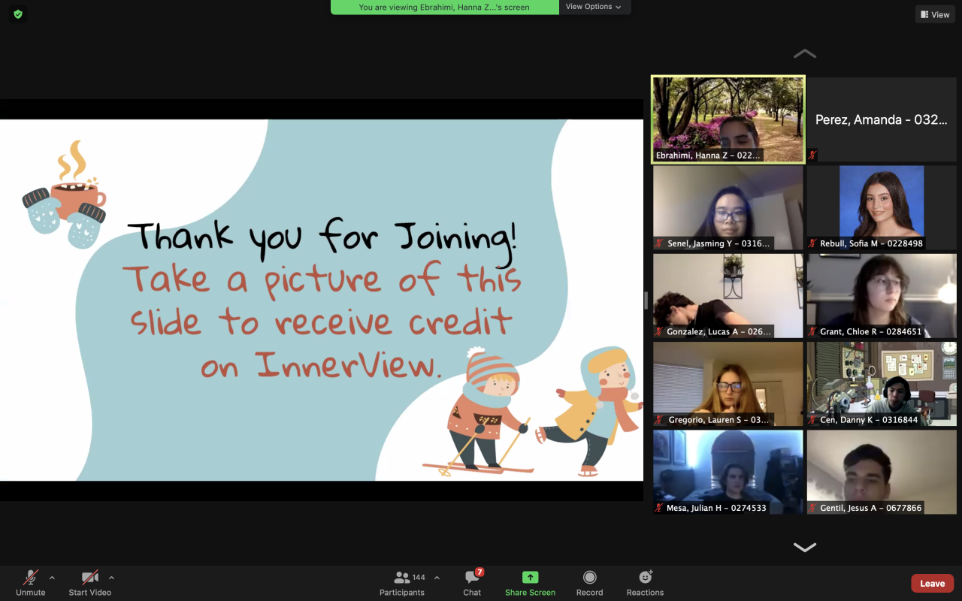The width and height of the screenshot is (962, 601).
Task: Open the Reactions menu
Action: (645, 582)
